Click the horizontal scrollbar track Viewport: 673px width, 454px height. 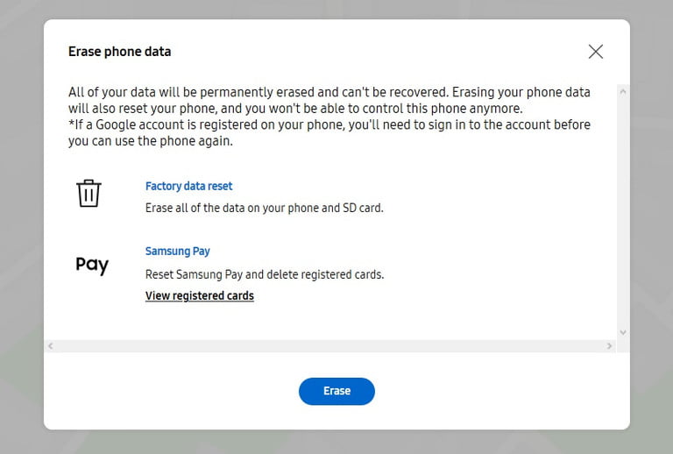(x=329, y=346)
